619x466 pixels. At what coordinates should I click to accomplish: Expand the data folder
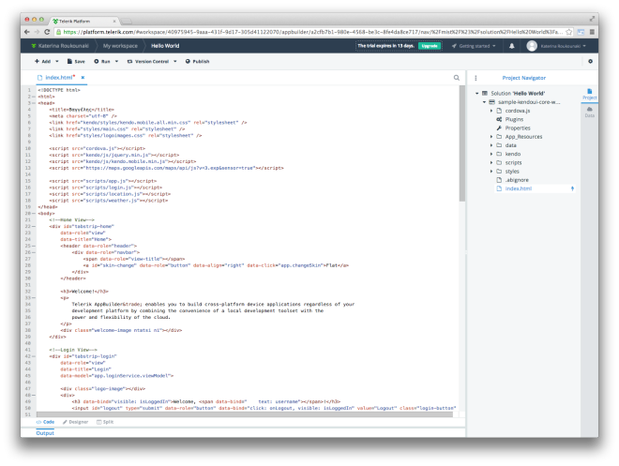pos(491,145)
